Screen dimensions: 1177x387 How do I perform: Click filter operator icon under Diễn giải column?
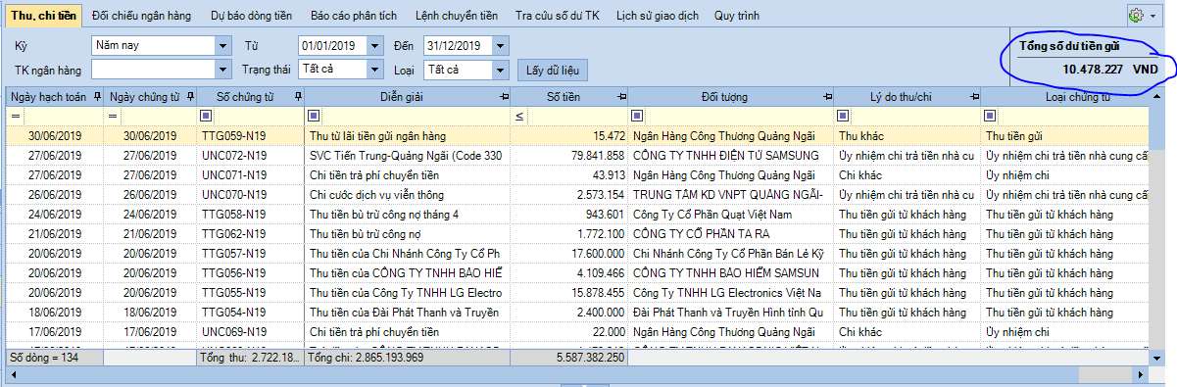(x=314, y=116)
